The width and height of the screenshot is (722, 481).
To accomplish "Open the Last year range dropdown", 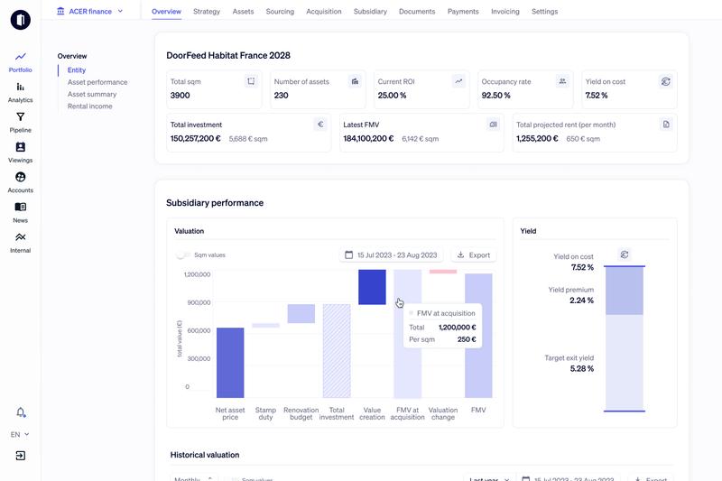I will pyautogui.click(x=488, y=478).
